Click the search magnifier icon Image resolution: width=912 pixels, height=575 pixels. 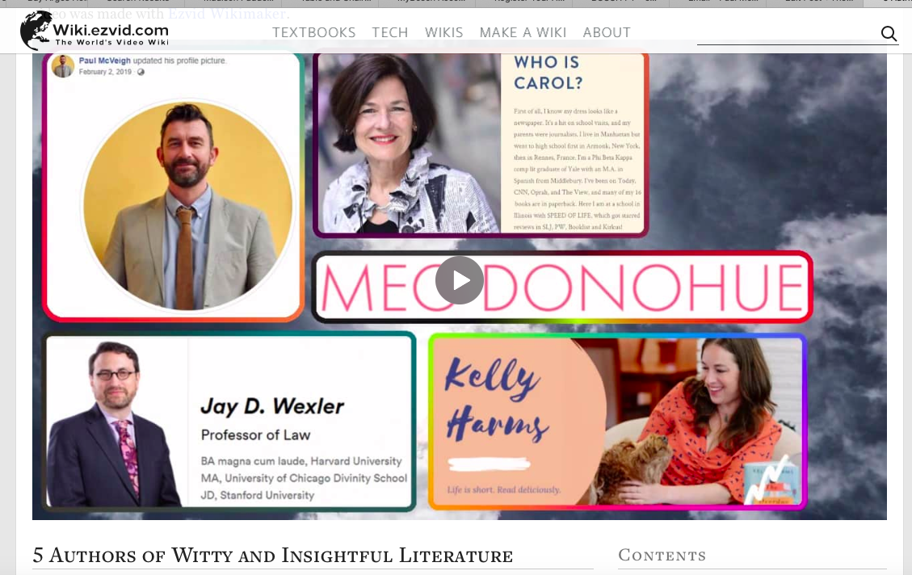click(888, 34)
